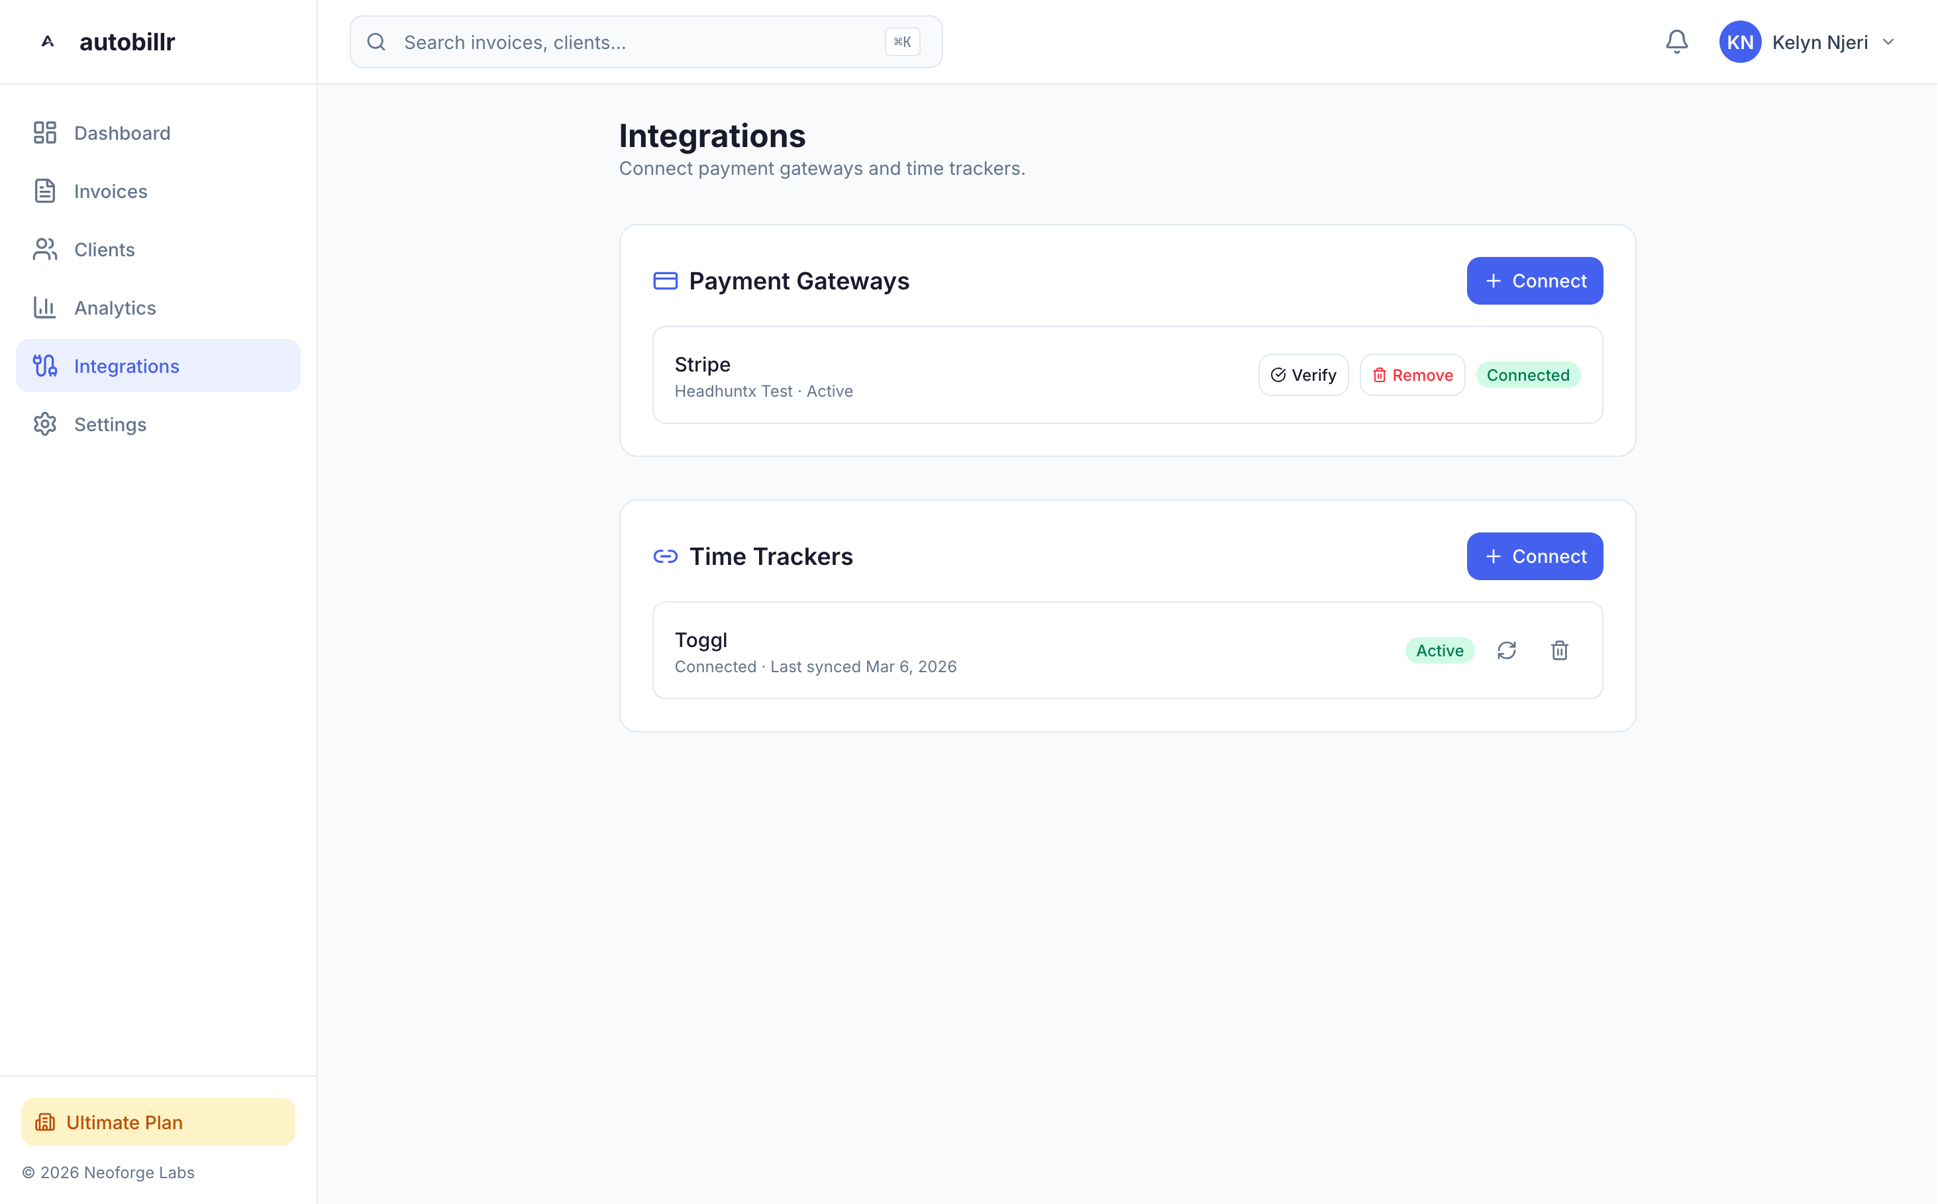Open the Clients section
Screen dimensions: 1938x1204
click(103, 249)
